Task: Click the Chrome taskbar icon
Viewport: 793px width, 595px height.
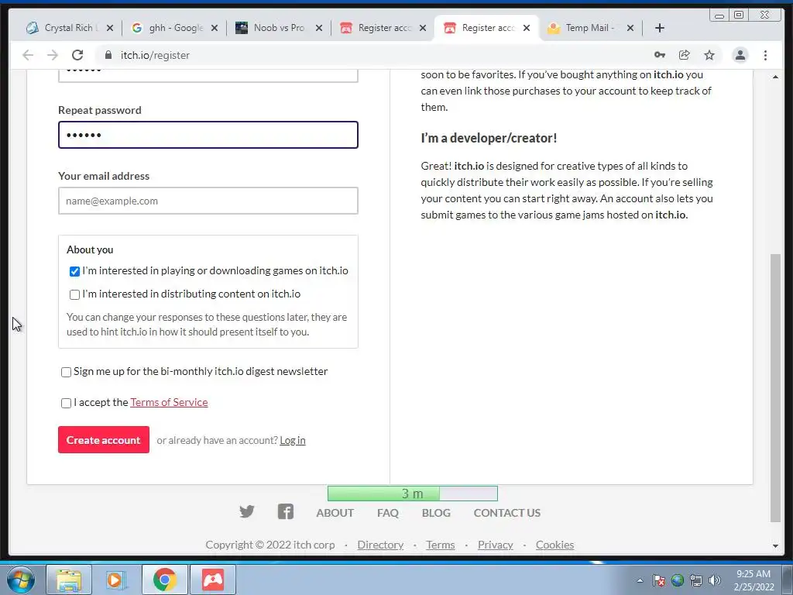Action: coord(164,580)
